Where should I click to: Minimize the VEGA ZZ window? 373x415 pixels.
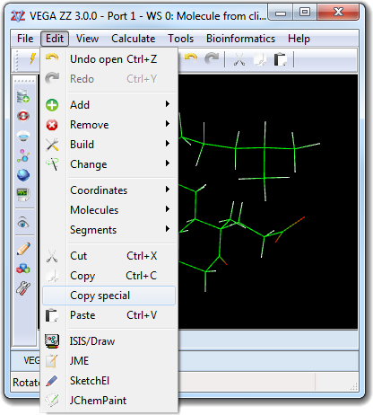(281, 13)
